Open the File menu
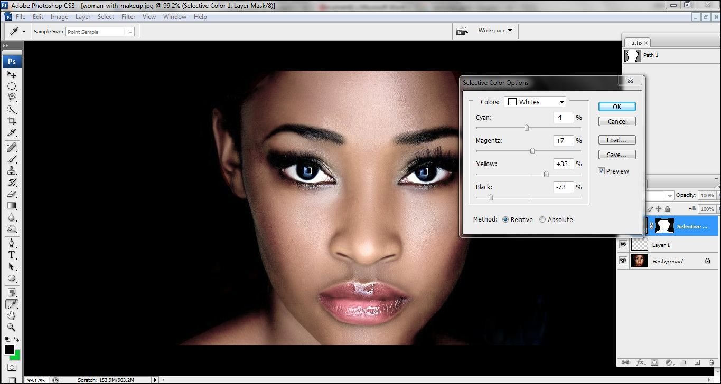 pos(21,17)
